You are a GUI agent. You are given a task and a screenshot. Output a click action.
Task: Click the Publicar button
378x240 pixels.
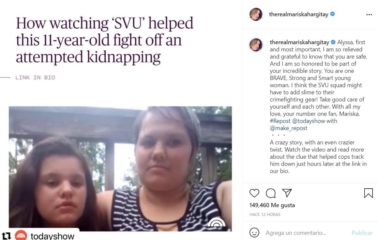pyautogui.click(x=362, y=233)
